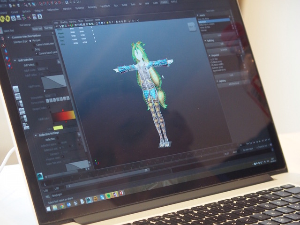Click the yellow Color swatch
The height and width of the screenshot is (225, 300).
tap(58, 127)
